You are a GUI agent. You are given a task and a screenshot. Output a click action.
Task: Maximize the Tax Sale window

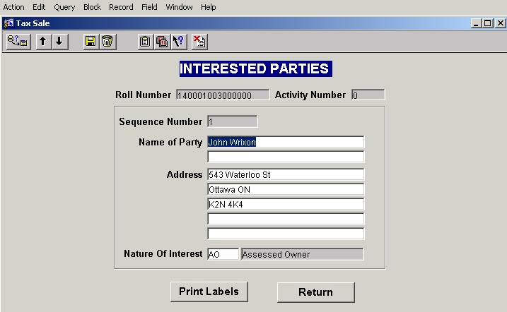tap(488, 23)
